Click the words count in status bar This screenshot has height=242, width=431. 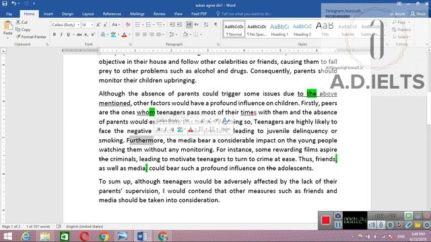click(x=38, y=227)
